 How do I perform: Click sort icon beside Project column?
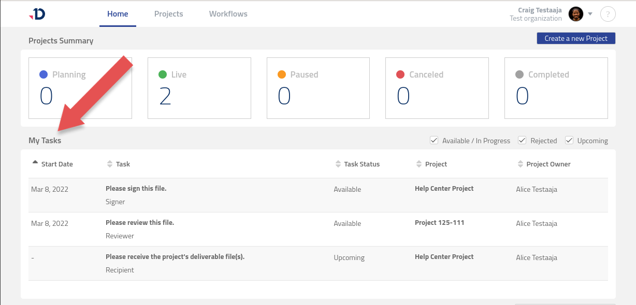[x=419, y=164]
